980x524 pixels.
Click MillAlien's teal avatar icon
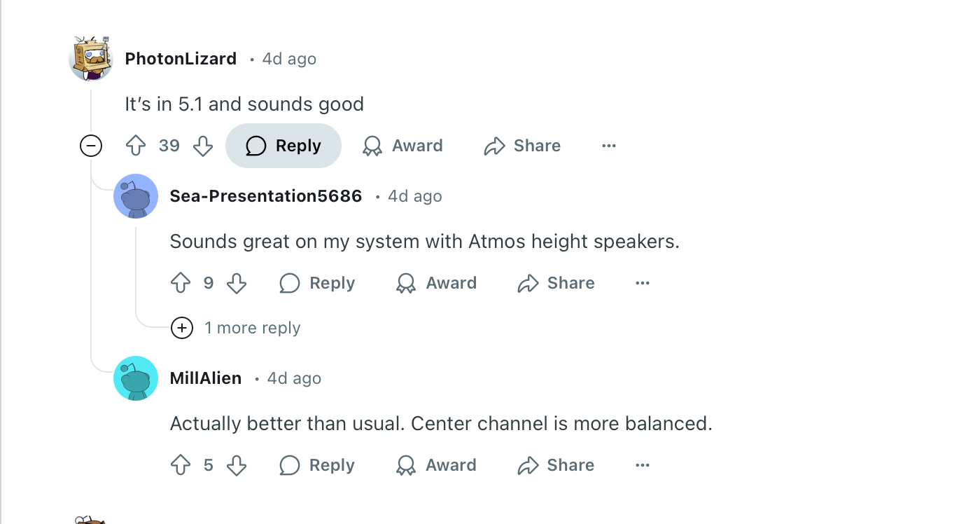tap(136, 378)
